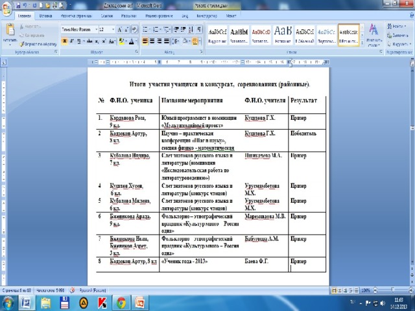
Task: Open the Times New Roman font name dropdown
Action: (x=97, y=29)
